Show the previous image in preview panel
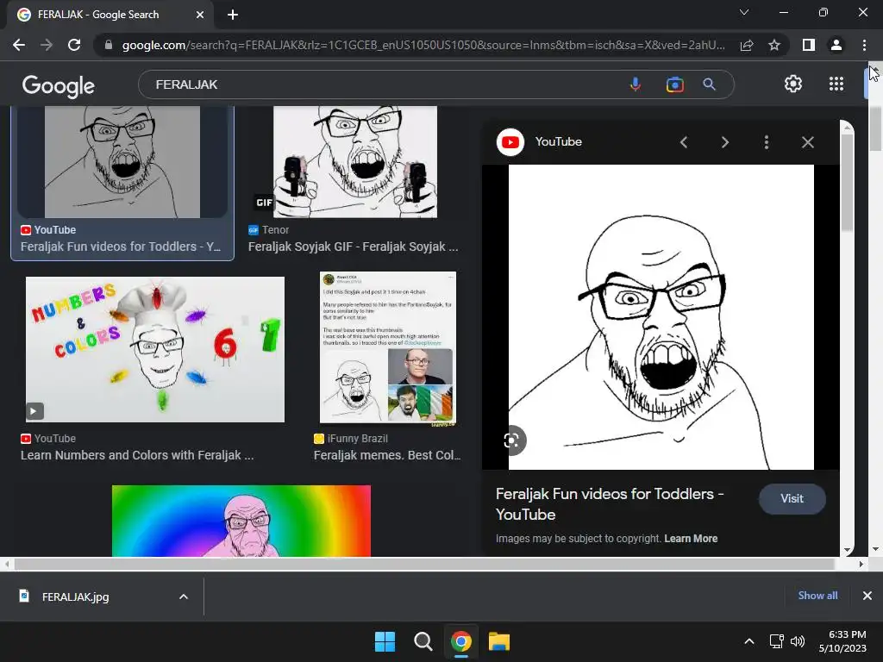883x662 pixels. tap(684, 142)
